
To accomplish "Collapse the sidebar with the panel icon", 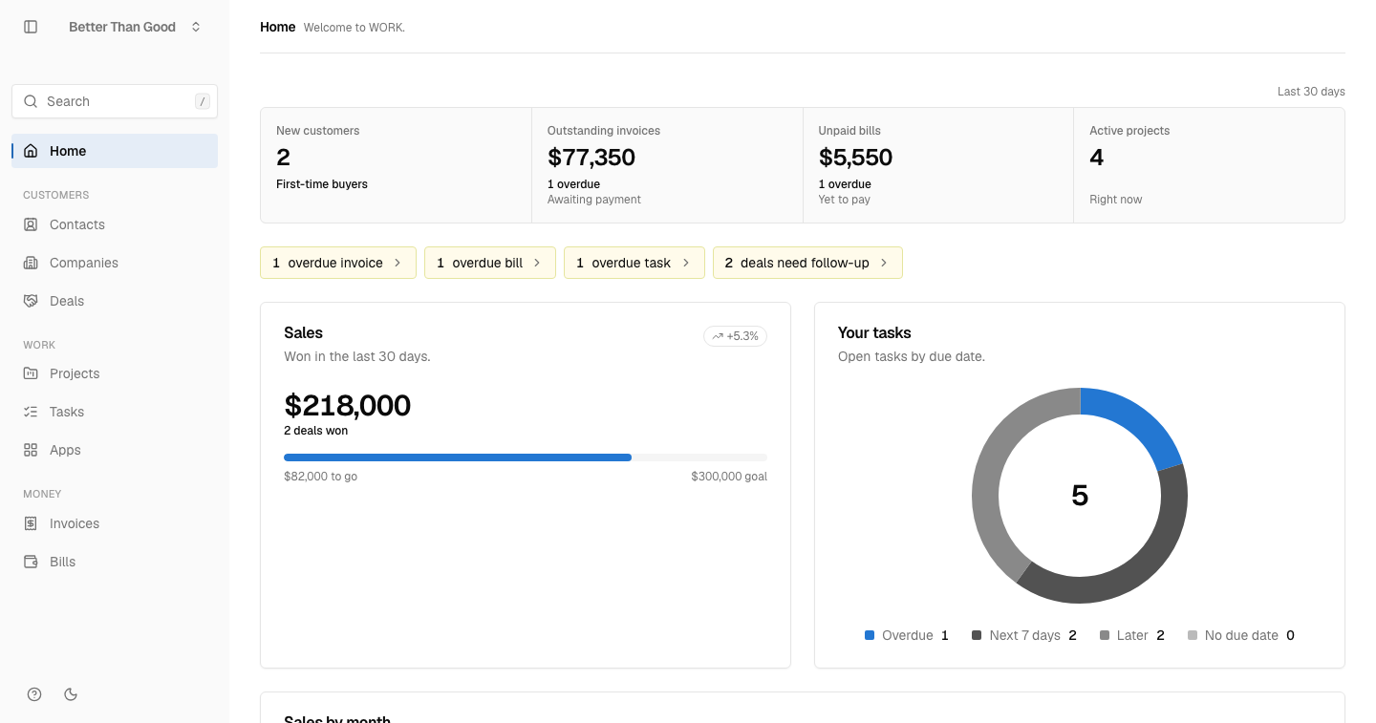I will 31,27.
